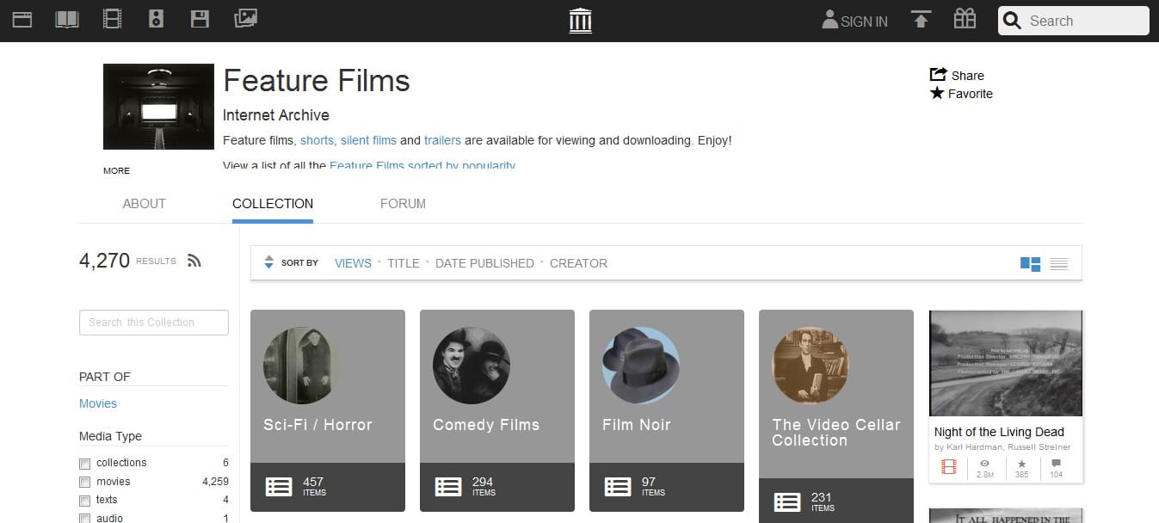Open Night of the Living Dead title link

(x=999, y=432)
